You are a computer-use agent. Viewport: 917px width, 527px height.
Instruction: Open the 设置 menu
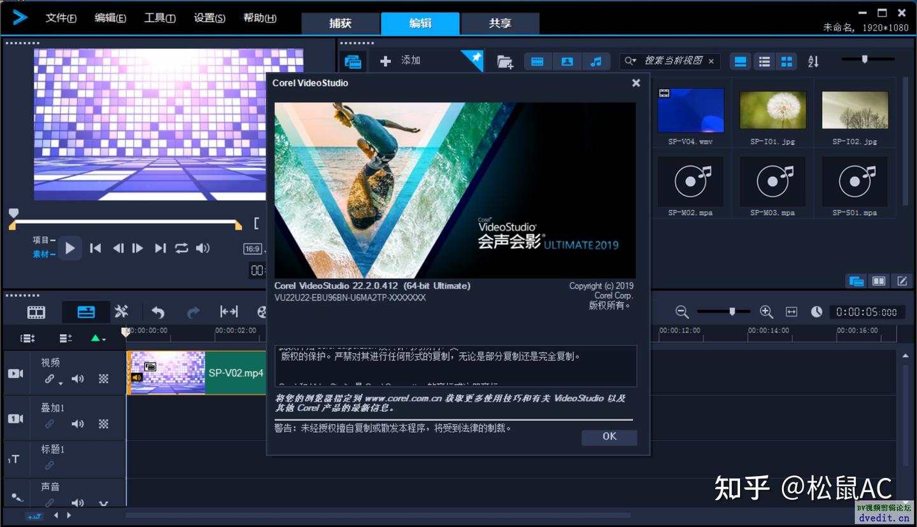(210, 18)
